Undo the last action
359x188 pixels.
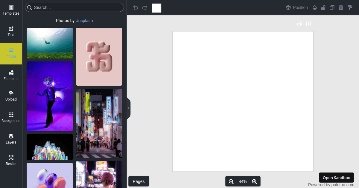pyautogui.click(x=136, y=8)
